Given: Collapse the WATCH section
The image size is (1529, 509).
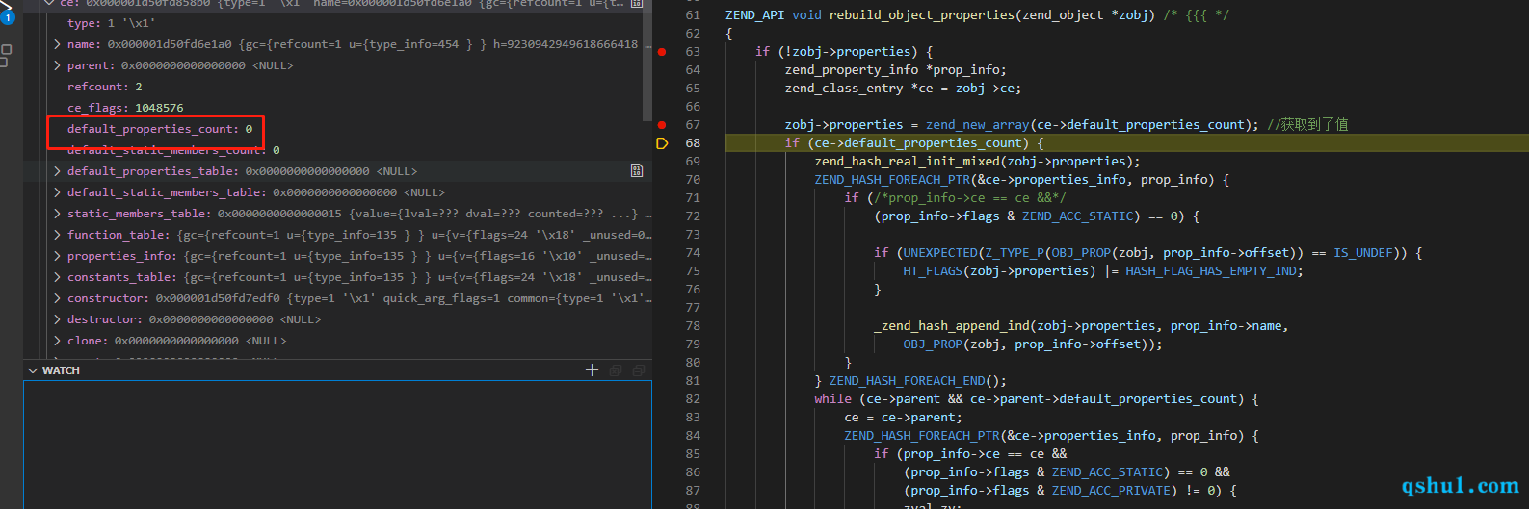Looking at the screenshot, I should pyautogui.click(x=34, y=370).
